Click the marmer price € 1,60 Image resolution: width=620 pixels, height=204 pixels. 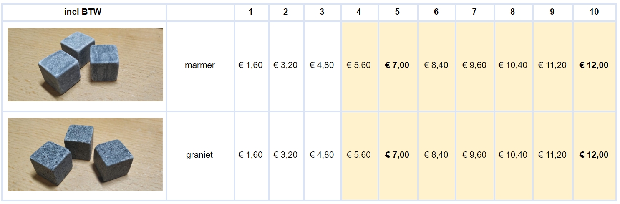pos(250,65)
